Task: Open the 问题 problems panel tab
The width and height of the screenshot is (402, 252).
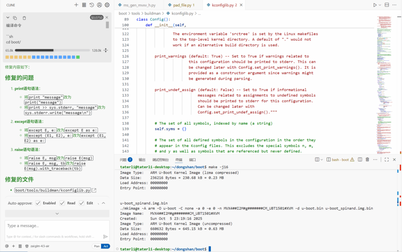Action: tap(123, 160)
